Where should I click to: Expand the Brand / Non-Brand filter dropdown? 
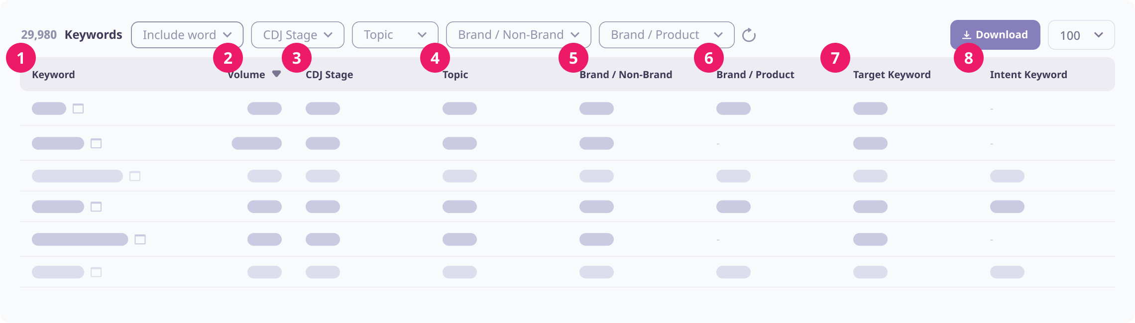[x=519, y=35]
